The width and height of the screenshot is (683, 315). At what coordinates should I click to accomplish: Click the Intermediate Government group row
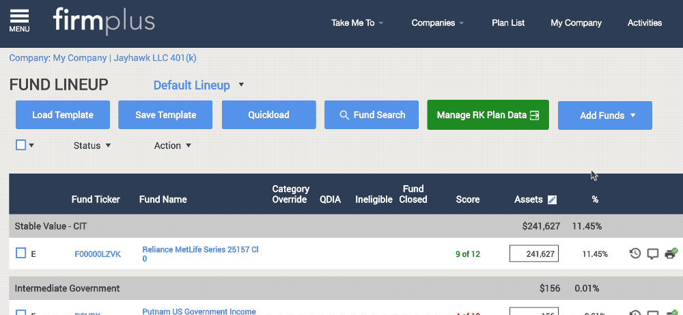346,288
